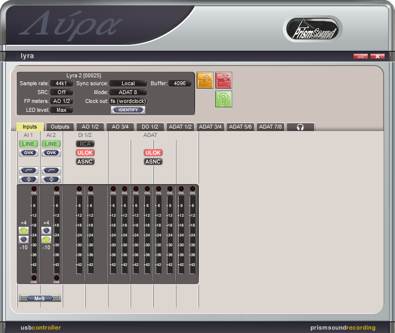Viewport: 395px width, 333px height.
Task: Select the headphones icon tab
Action: (x=300, y=127)
